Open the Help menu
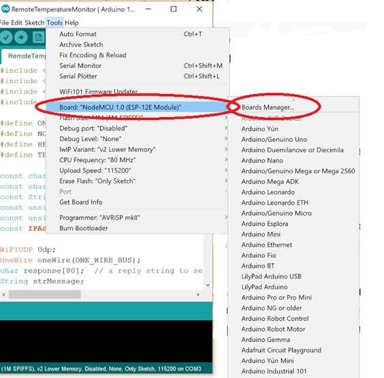The height and width of the screenshot is (378, 384). (71, 22)
